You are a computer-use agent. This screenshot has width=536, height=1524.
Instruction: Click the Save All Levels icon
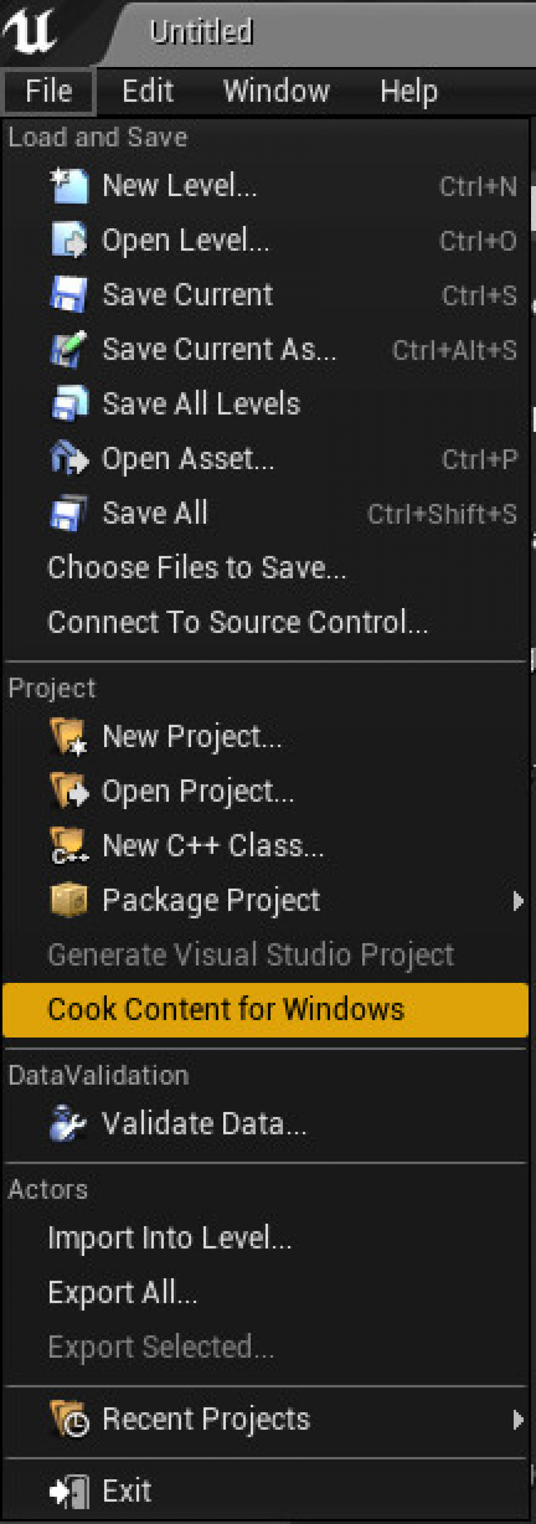pos(69,403)
